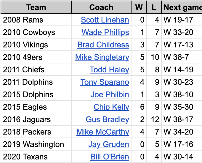The image size is (202, 163).
Task: Select the Coach column header cell
Action: [x=101, y=7]
